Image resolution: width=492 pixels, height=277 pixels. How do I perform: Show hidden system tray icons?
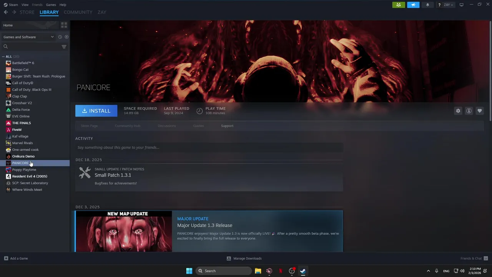(x=428, y=271)
